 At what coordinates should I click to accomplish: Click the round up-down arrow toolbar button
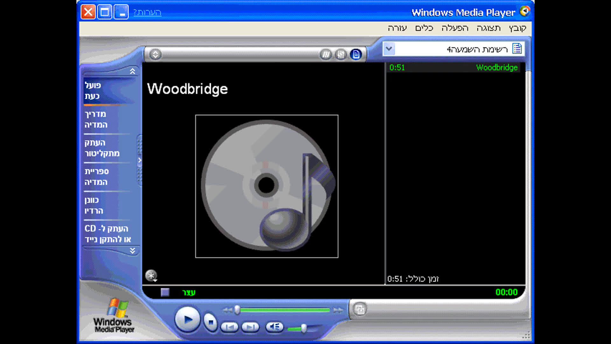coord(155,54)
